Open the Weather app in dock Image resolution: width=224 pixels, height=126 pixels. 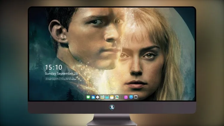(x=93, y=97)
